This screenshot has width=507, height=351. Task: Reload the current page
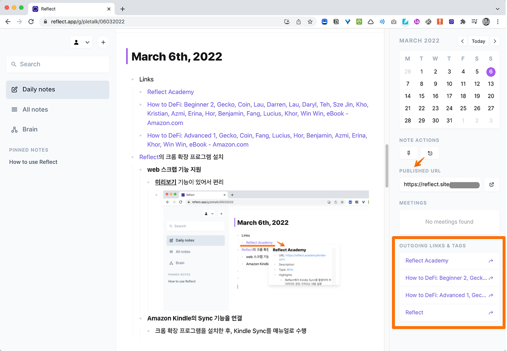(31, 22)
